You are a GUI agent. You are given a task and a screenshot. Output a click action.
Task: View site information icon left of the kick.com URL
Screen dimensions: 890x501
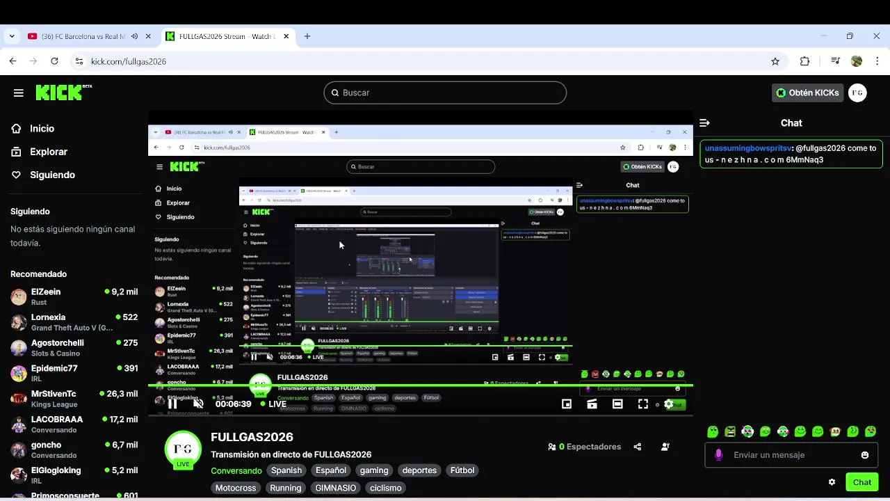(79, 61)
